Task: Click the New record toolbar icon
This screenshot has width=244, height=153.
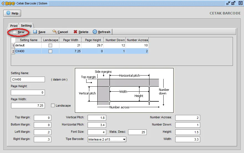Action: click(x=14, y=32)
